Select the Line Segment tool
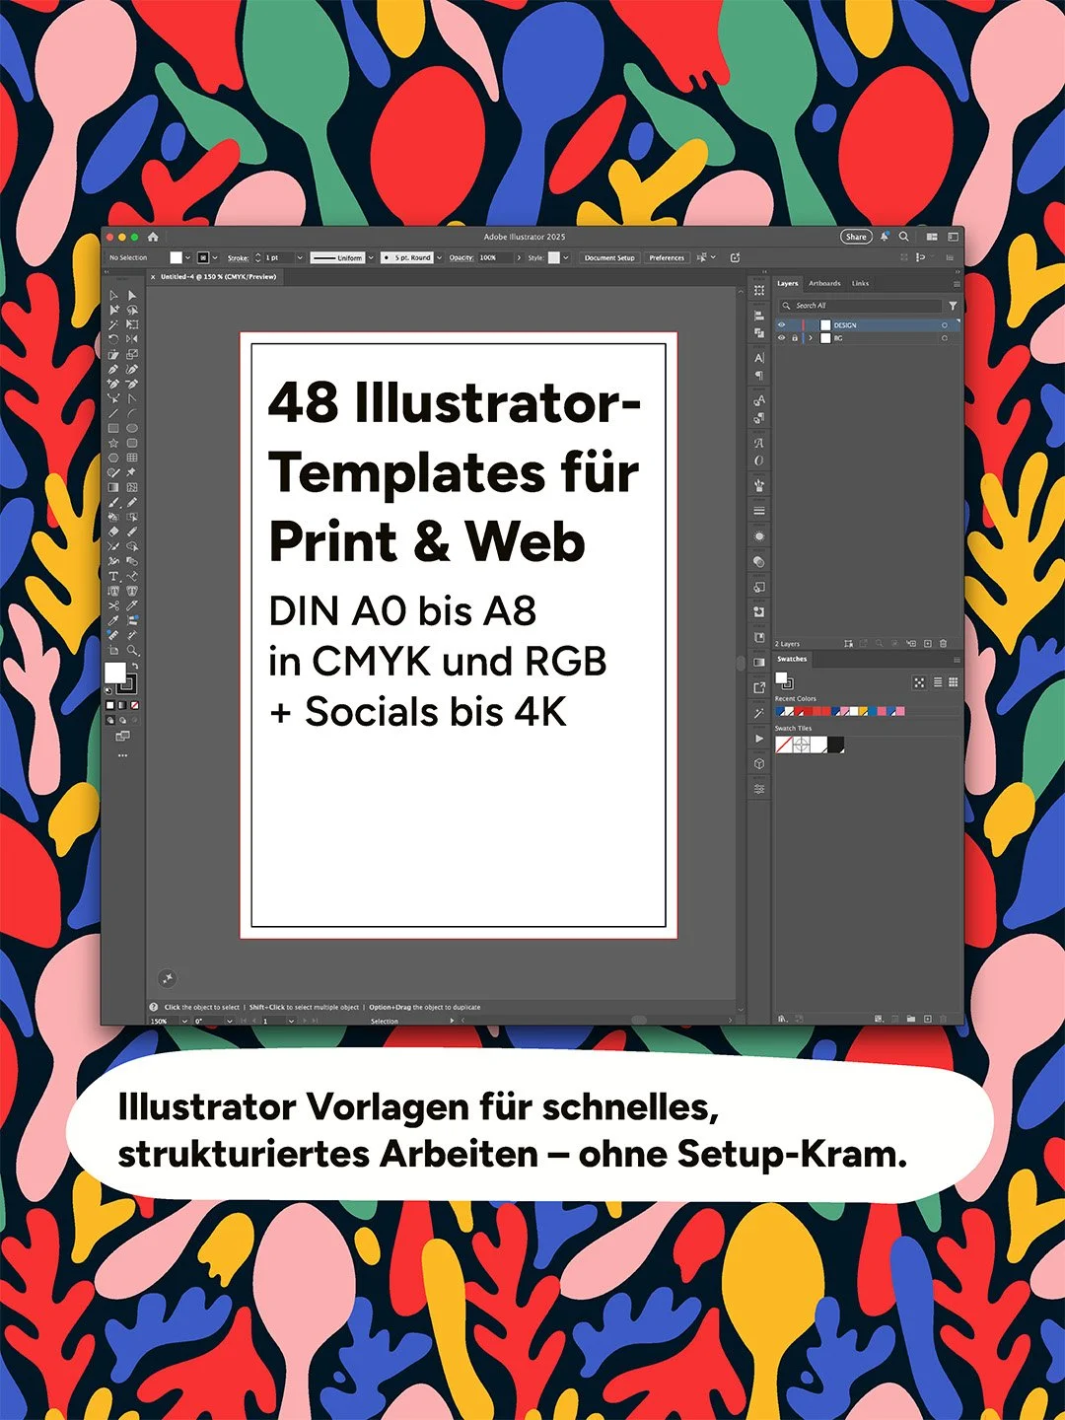Image resolution: width=1065 pixels, height=1420 pixels. (x=113, y=413)
